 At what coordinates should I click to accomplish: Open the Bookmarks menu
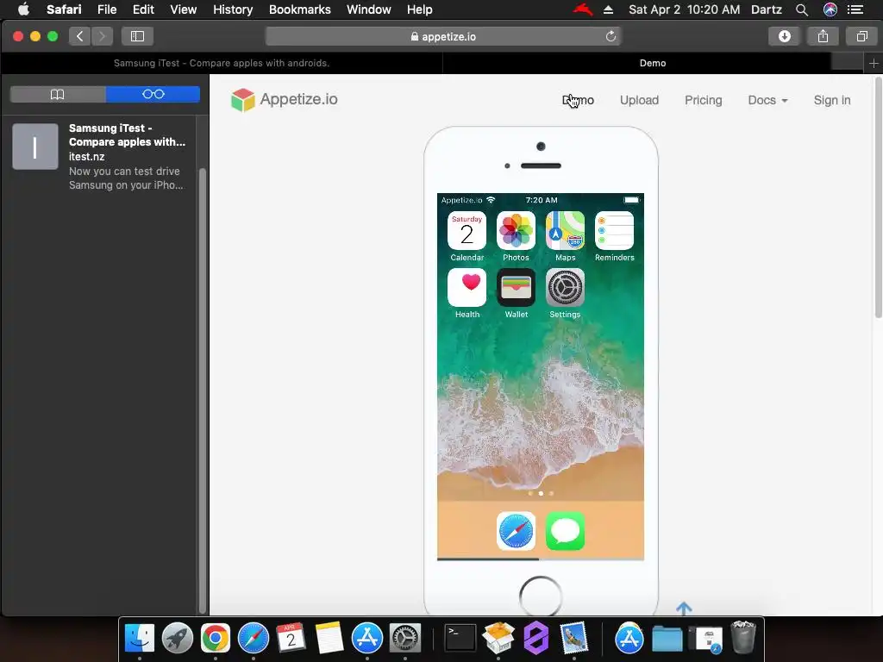(x=299, y=9)
